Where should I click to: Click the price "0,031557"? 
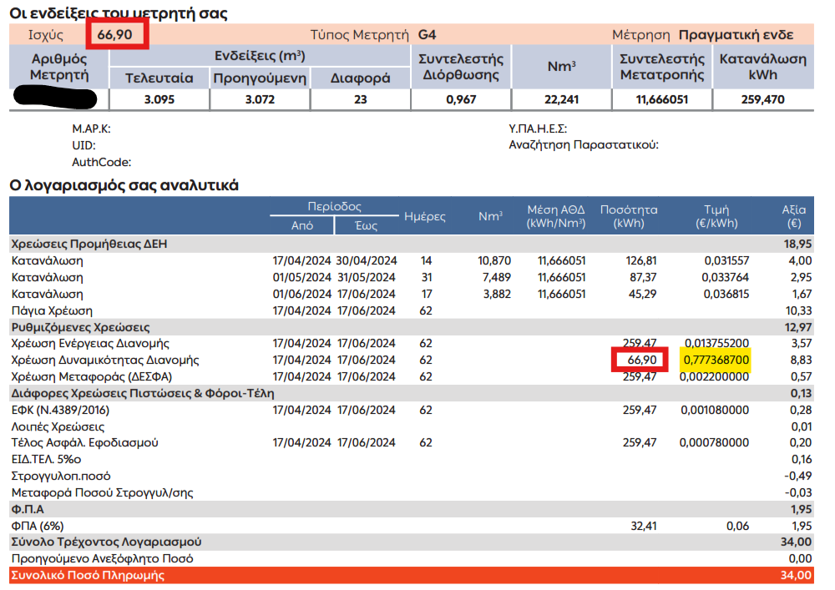coord(726,260)
